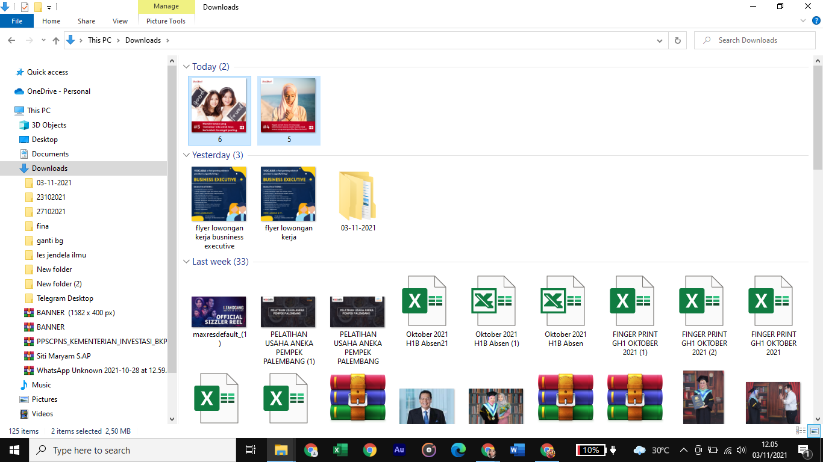Go up one folder level arrow
This screenshot has width=823, height=462.
point(56,40)
